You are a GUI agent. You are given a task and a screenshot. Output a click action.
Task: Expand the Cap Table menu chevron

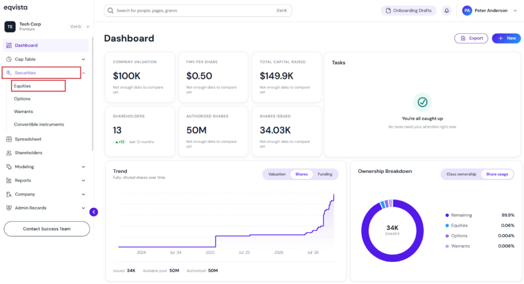(x=83, y=59)
